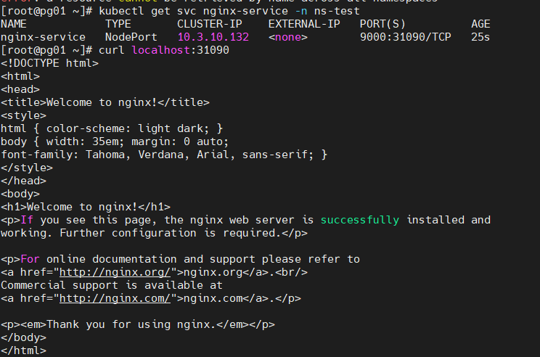Click the <none> external IP value
This screenshot has height=357, width=540.
(288, 37)
